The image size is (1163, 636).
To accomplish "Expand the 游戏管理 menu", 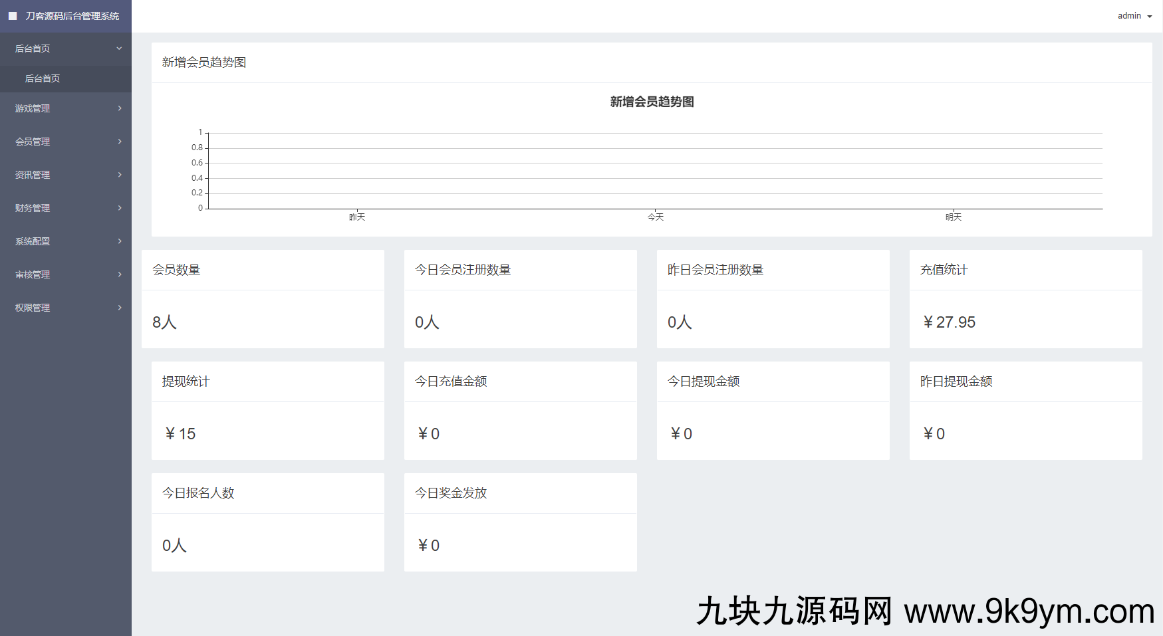I will (x=33, y=108).
